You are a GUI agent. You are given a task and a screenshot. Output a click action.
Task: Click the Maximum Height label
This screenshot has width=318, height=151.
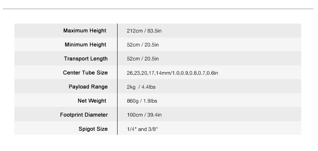84,31
